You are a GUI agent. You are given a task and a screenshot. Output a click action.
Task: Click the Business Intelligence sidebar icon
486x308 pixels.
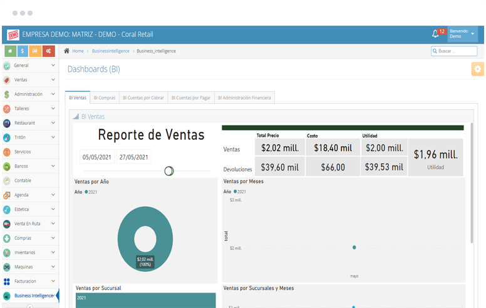click(7, 296)
